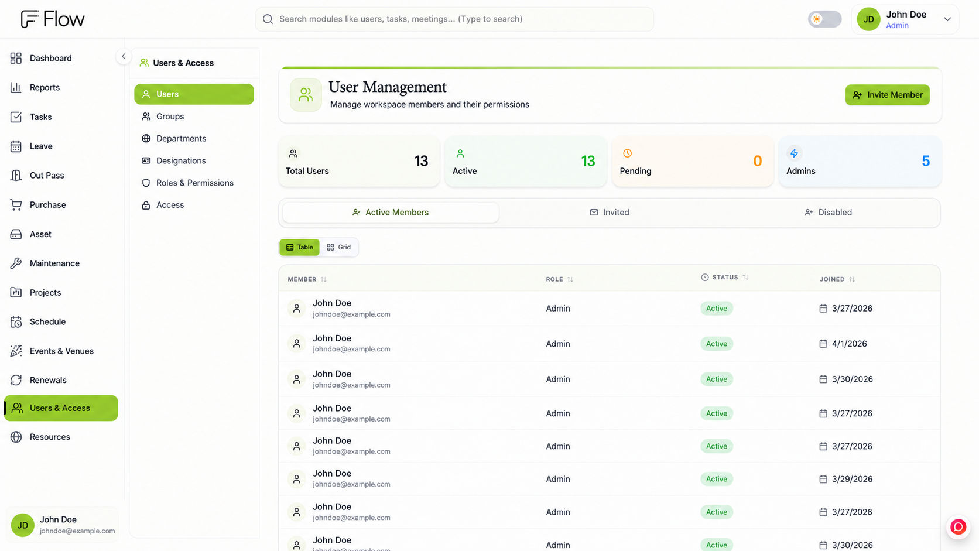The width and height of the screenshot is (979, 551).
Task: Click the red chat support bubble
Action: pyautogui.click(x=958, y=527)
